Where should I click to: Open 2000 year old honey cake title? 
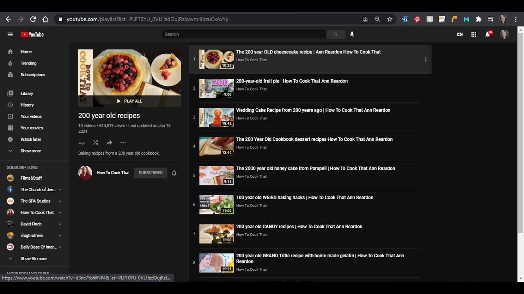(316, 168)
